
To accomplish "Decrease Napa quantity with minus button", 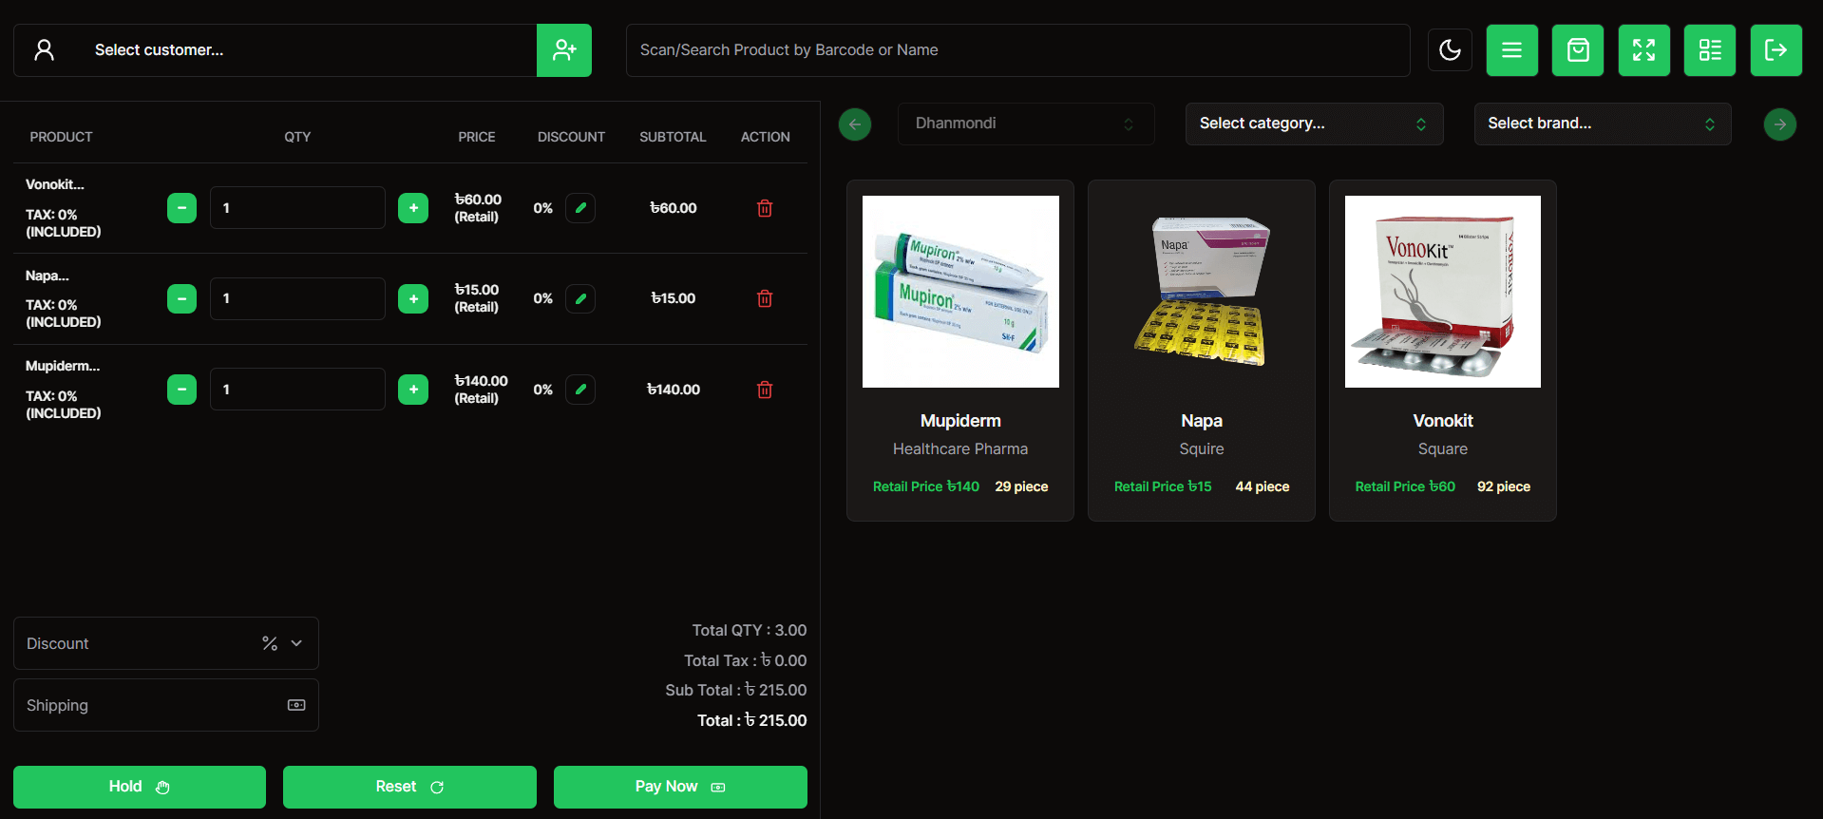I will [181, 298].
